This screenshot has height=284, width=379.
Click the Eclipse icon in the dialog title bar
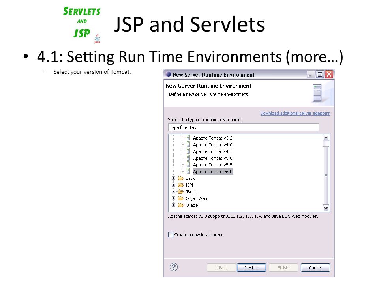coord(168,74)
